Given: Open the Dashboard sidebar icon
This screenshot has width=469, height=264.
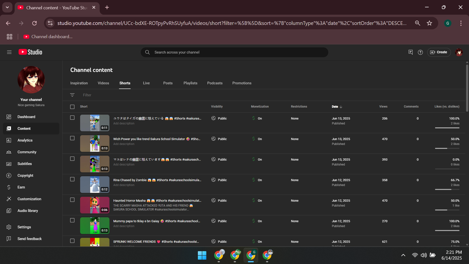Looking at the screenshot, I should pos(9,117).
